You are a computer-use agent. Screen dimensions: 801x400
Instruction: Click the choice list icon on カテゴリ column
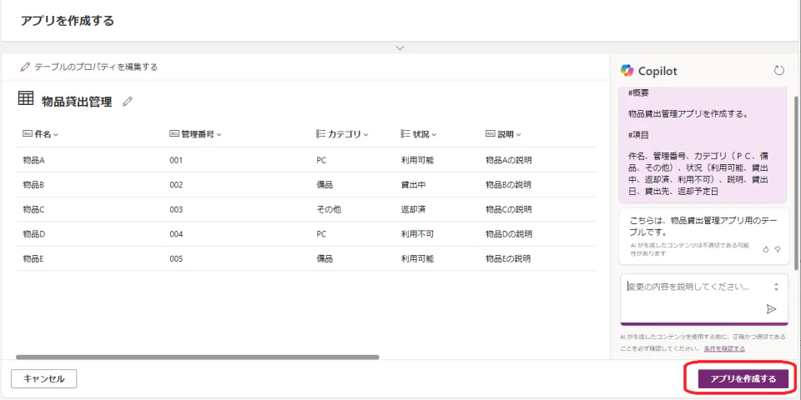[320, 134]
